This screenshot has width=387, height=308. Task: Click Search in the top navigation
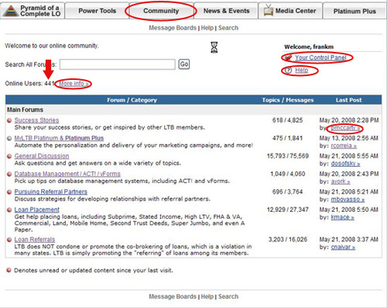click(x=228, y=28)
